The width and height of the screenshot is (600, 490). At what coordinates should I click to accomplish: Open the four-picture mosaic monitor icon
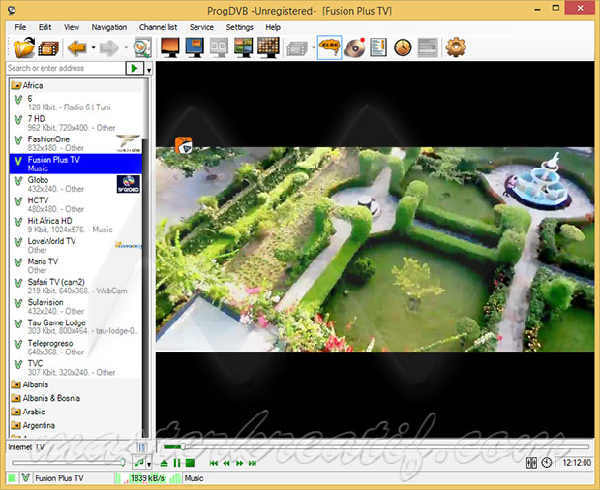(243, 47)
